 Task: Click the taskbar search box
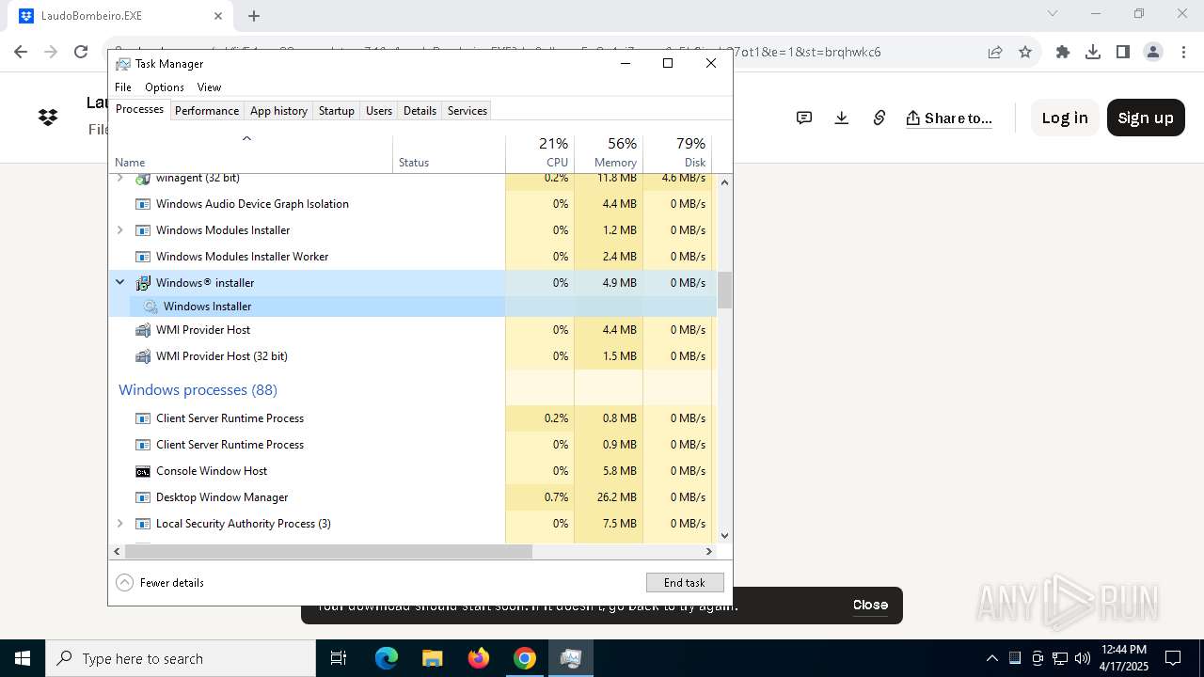[x=181, y=658]
